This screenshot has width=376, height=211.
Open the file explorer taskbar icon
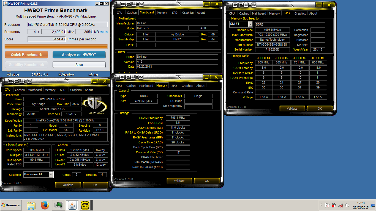coord(31,205)
